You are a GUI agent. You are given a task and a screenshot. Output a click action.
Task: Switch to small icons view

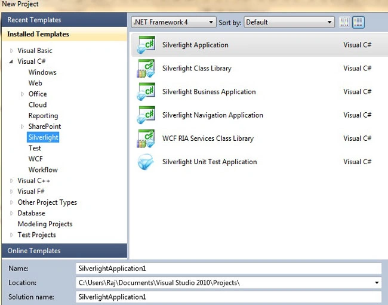(344, 22)
